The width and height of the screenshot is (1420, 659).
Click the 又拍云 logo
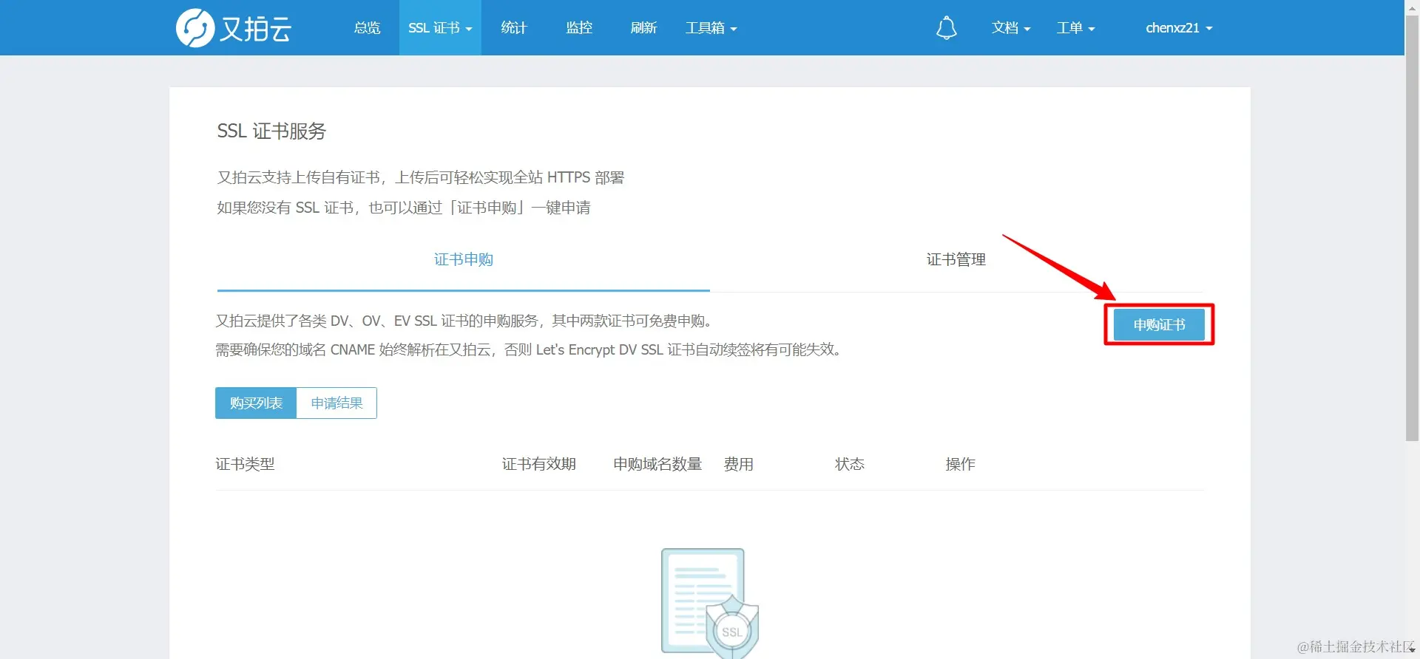pyautogui.click(x=234, y=28)
